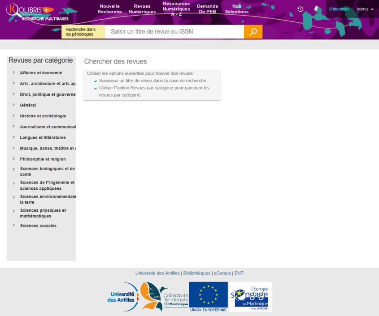The width and height of the screenshot is (379, 316).
Task: Click the Université des Antilles logo
Action: pos(123,297)
